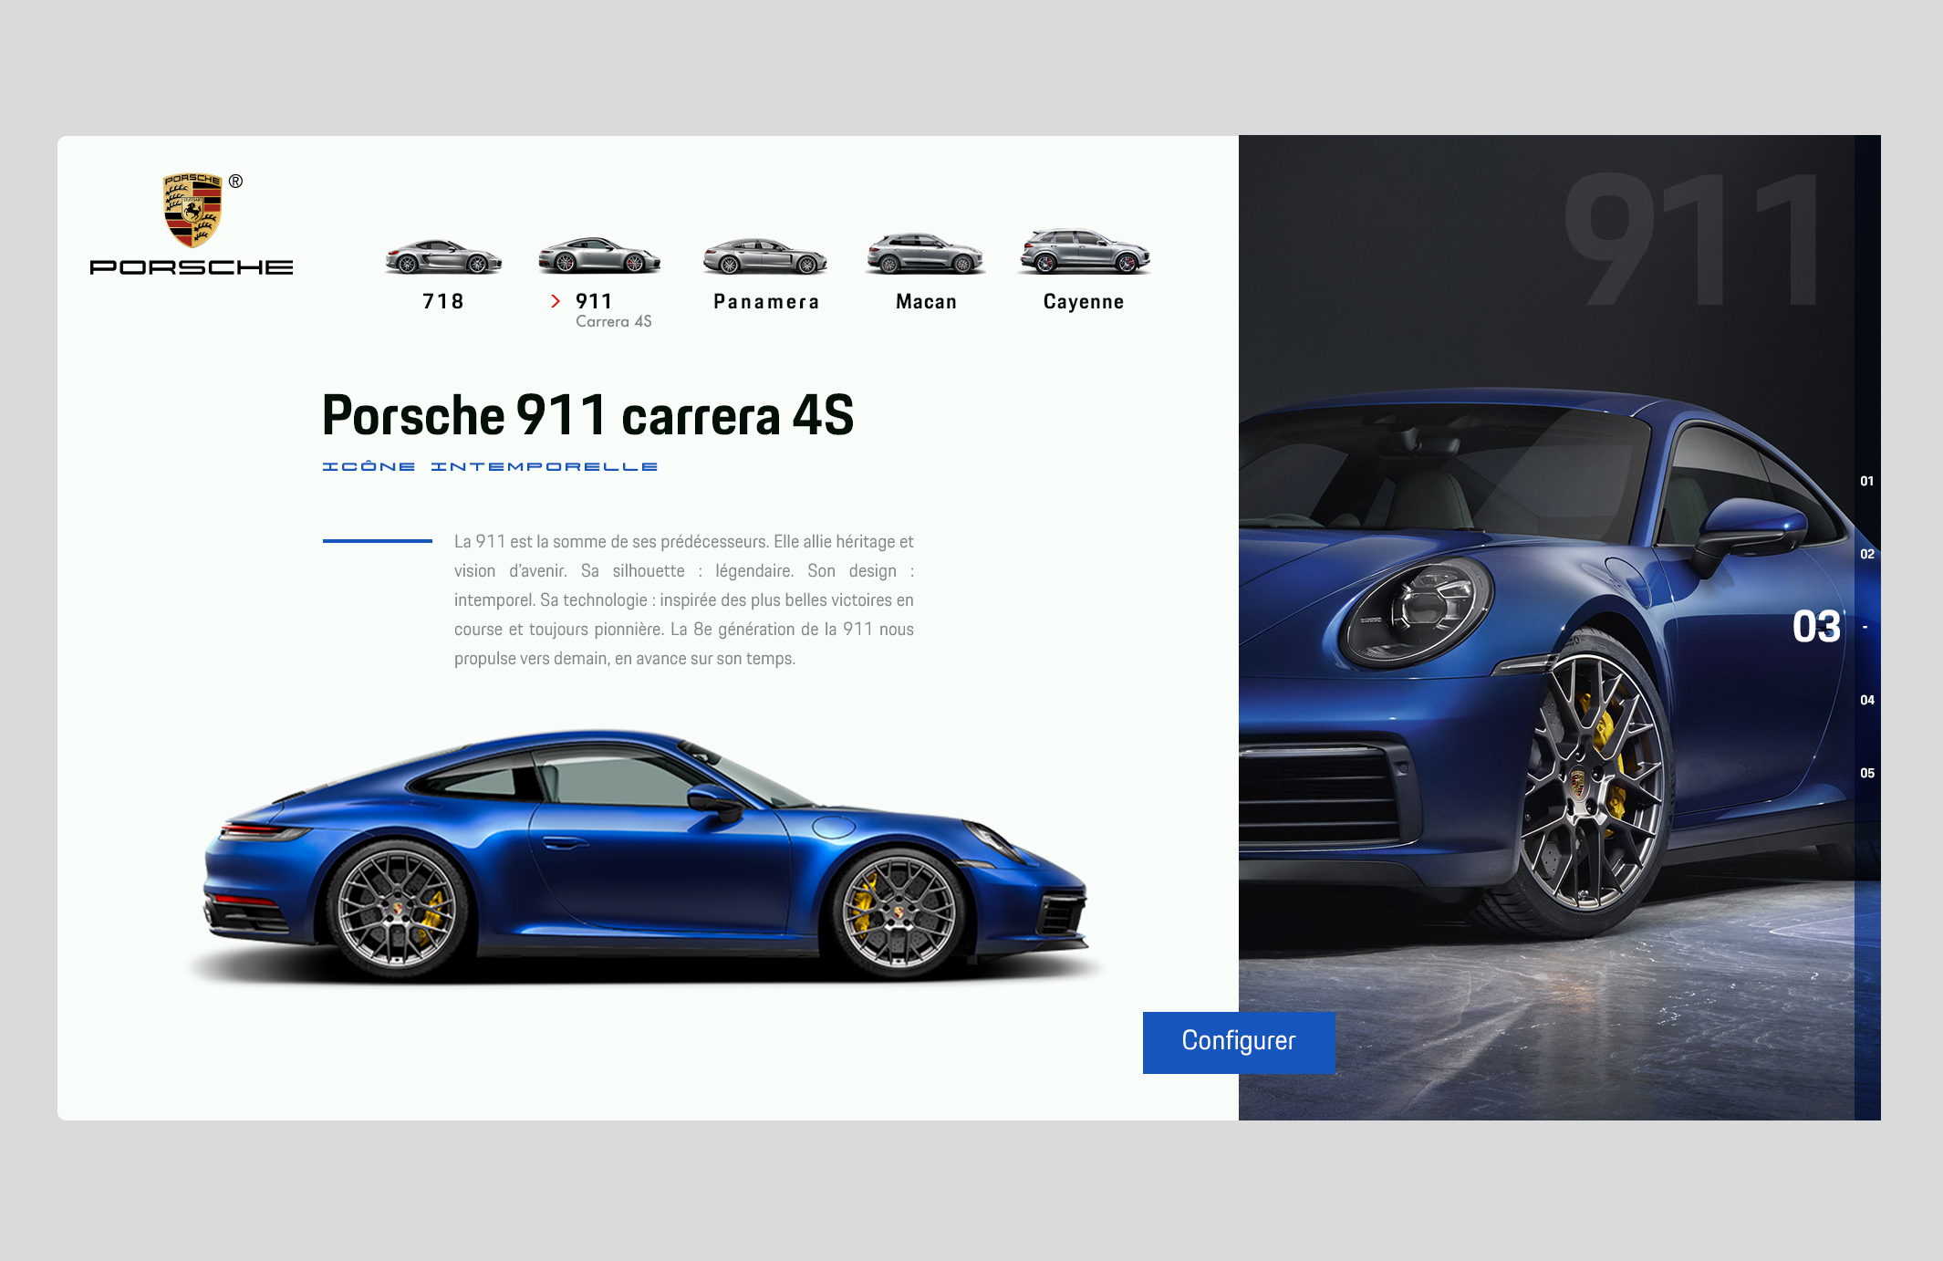The image size is (1943, 1261).
Task: Jump to slide 05 marker
Action: (x=1866, y=773)
